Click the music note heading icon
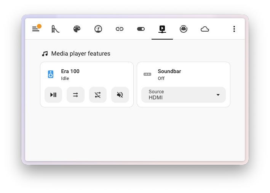The image size is (270, 193). 45,54
